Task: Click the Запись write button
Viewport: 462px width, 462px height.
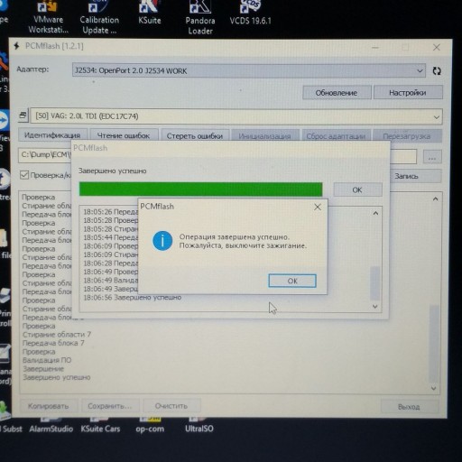Action: [415, 176]
